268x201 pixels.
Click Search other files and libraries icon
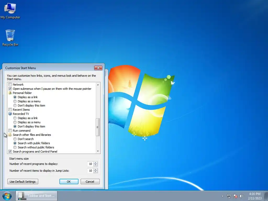pyautogui.click(x=10, y=135)
